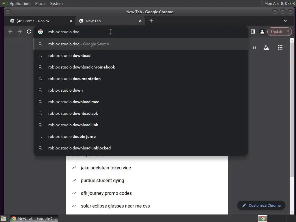Pick 'roblox studio double jump' suggestion

point(141,136)
